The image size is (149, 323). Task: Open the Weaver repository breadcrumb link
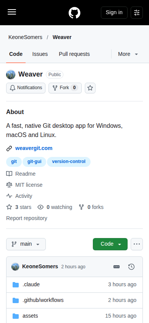pyautogui.click(x=62, y=37)
